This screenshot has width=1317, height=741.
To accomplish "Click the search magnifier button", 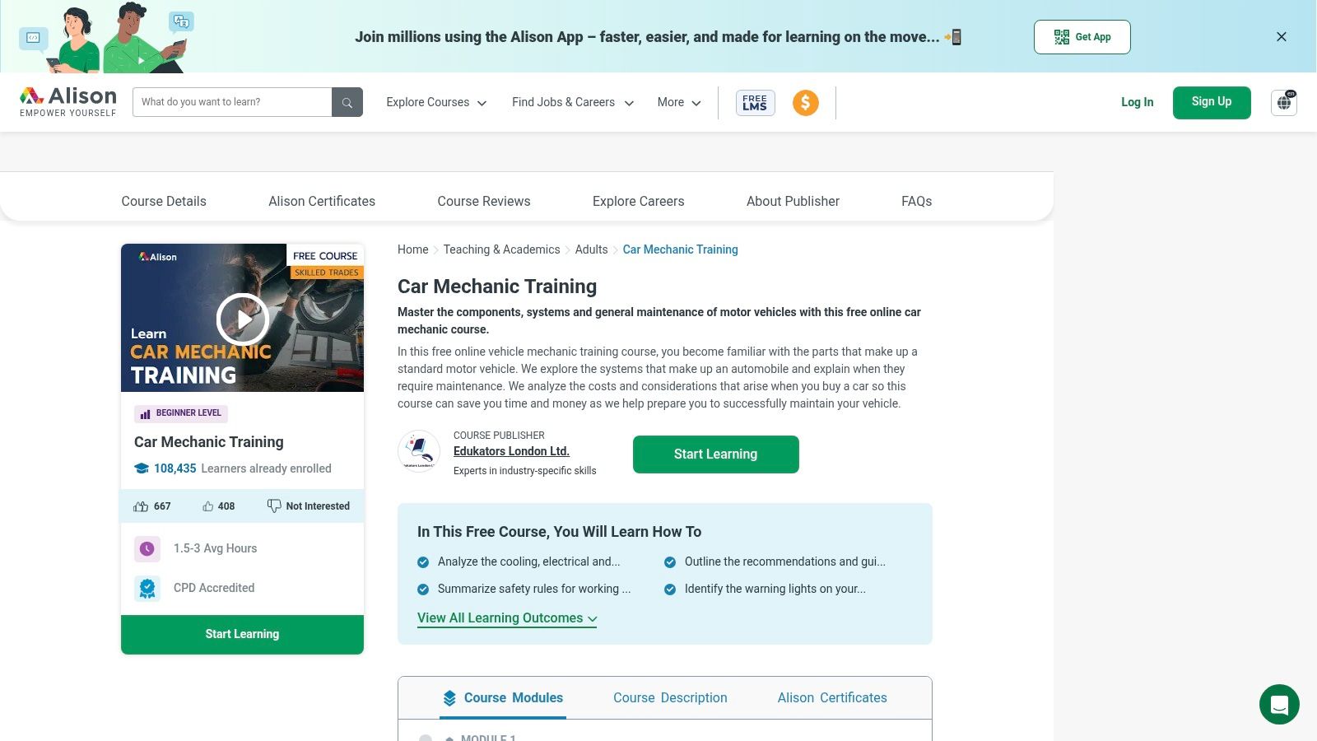I will (x=347, y=102).
